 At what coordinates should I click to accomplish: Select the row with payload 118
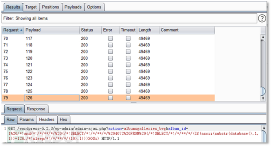(x=108, y=45)
